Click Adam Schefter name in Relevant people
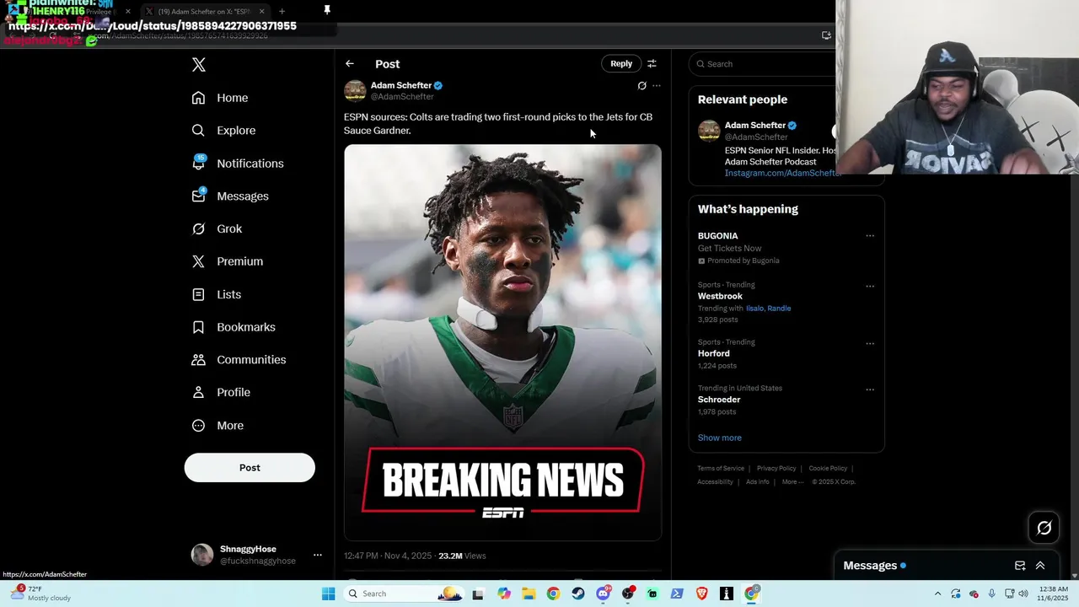This screenshot has height=607, width=1079. [x=755, y=126]
